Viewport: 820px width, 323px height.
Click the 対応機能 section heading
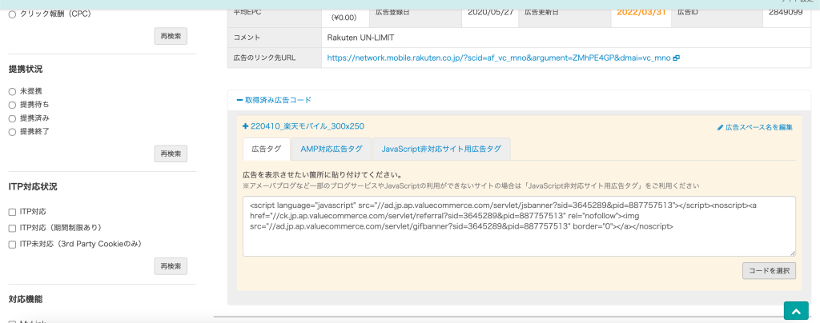click(x=26, y=299)
